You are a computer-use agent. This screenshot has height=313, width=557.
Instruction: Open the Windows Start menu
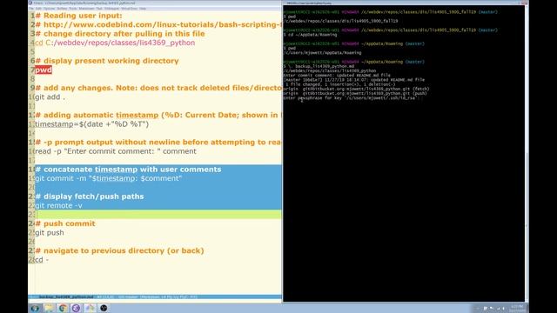pyautogui.click(x=35, y=308)
